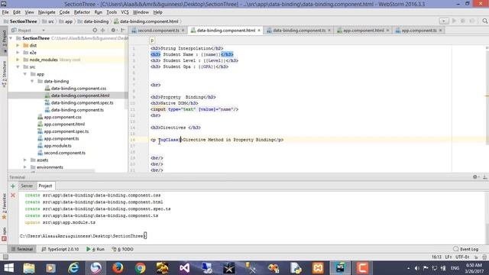489x275 pixels.
Task: Open app.module.ts in the project tree
Action: 57,146
